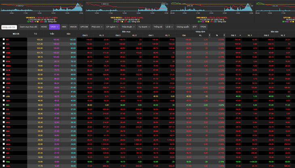Screen dimensions: 295x168
Task: Click the right arrow beside % column
Action: tap(224, 35)
